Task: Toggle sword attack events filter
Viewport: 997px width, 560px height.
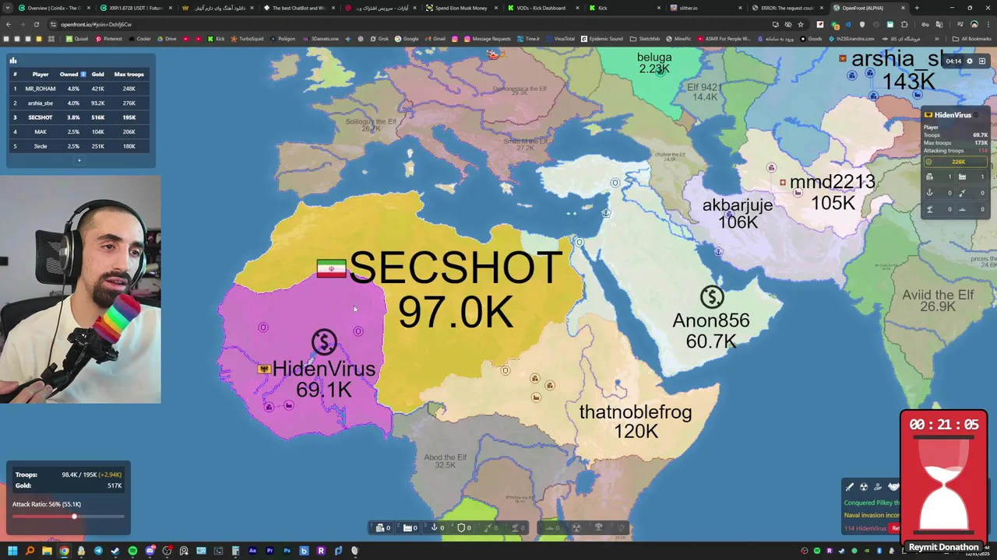Action: click(850, 487)
